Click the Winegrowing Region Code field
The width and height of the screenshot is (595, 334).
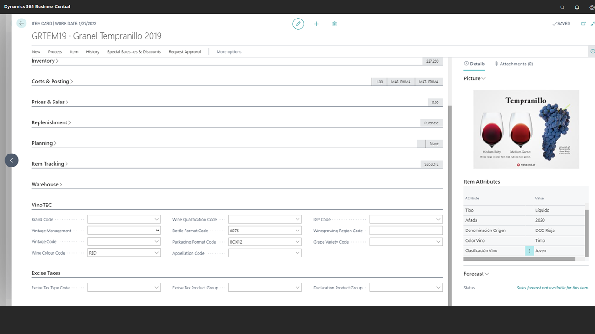pyautogui.click(x=406, y=231)
